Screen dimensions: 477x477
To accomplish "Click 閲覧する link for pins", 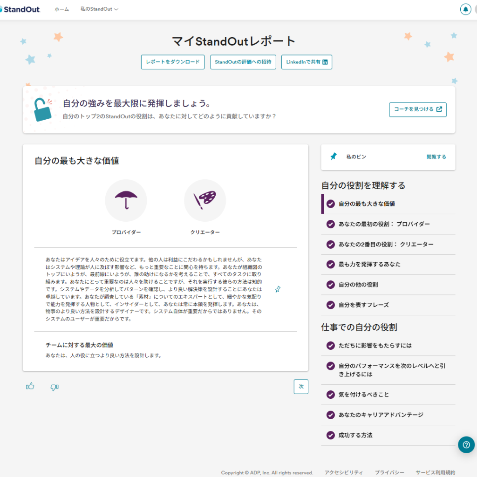I will click(436, 157).
